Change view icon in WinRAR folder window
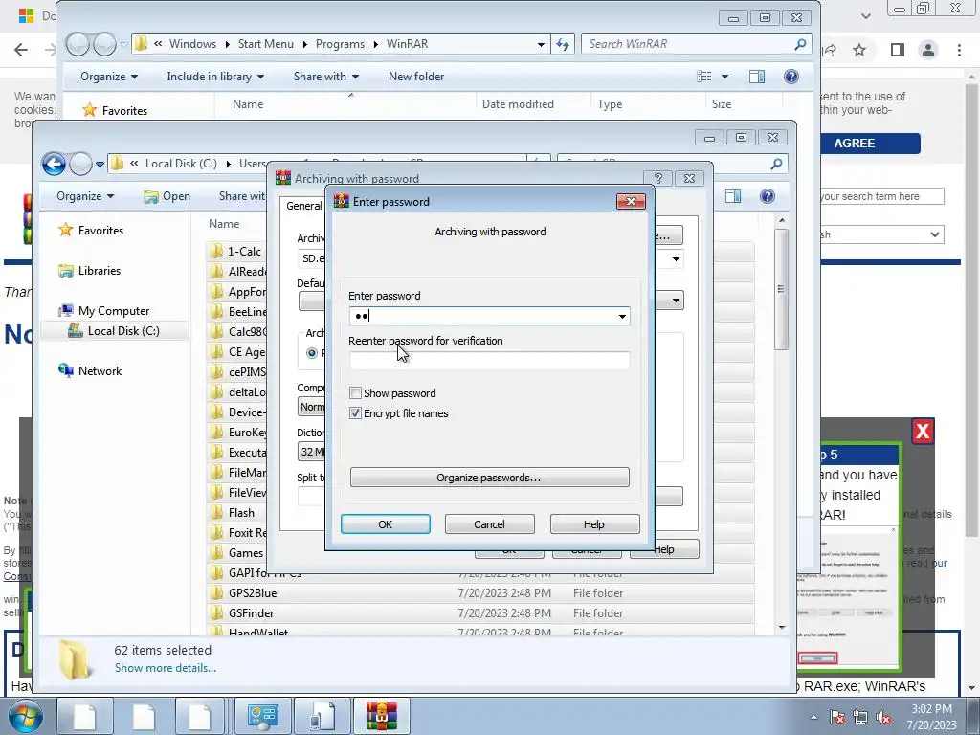Viewport: 980px width, 735px height. tap(704, 77)
